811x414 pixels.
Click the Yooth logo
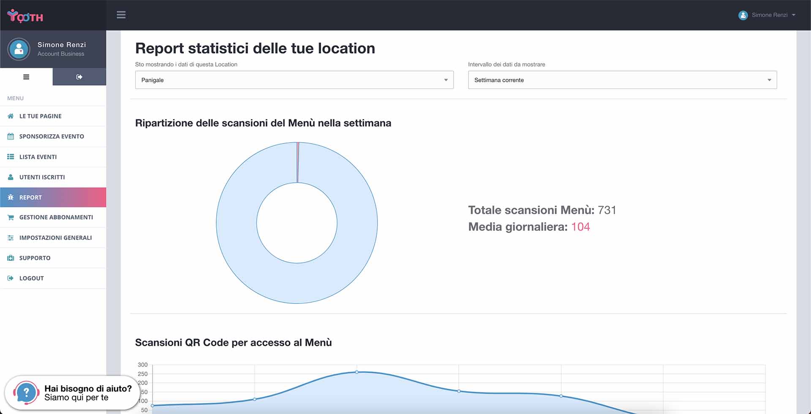click(25, 16)
